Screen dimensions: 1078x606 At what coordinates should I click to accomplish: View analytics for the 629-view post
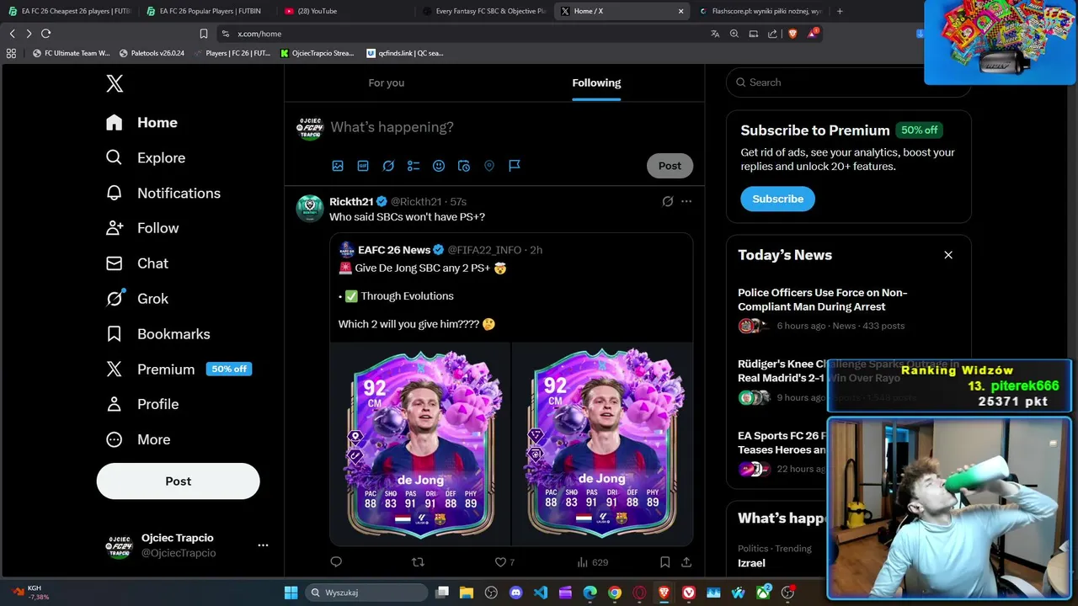pos(592,562)
